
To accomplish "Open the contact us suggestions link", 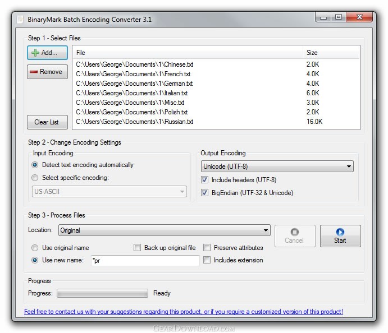I will pyautogui.click(x=184, y=312).
